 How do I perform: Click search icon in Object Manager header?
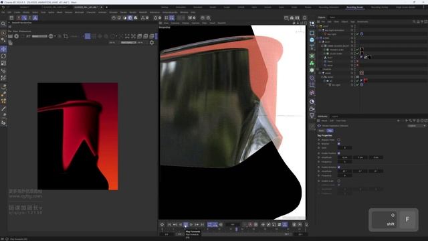pyautogui.click(x=414, y=21)
